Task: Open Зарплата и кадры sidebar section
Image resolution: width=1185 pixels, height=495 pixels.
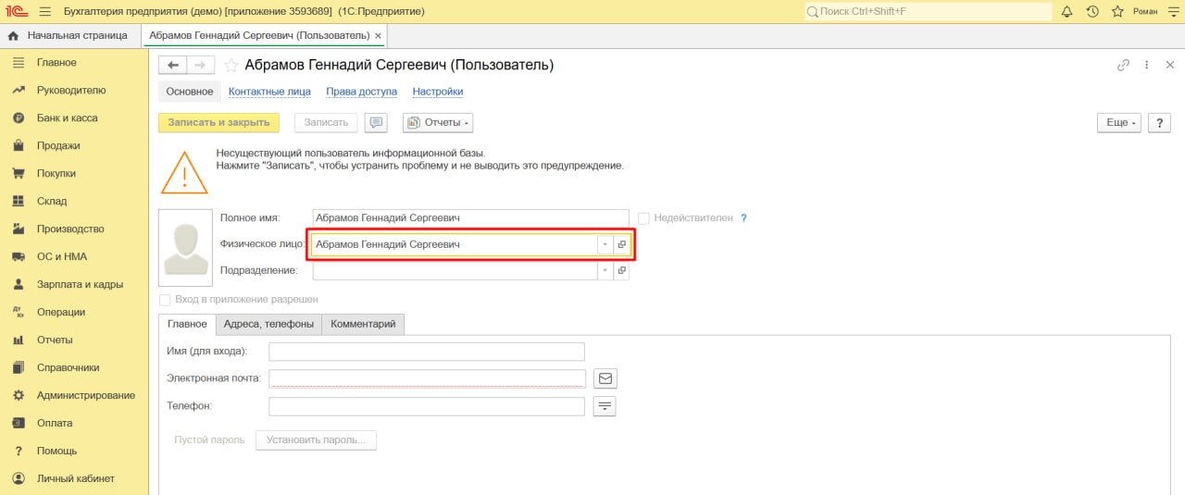Action: (x=80, y=284)
